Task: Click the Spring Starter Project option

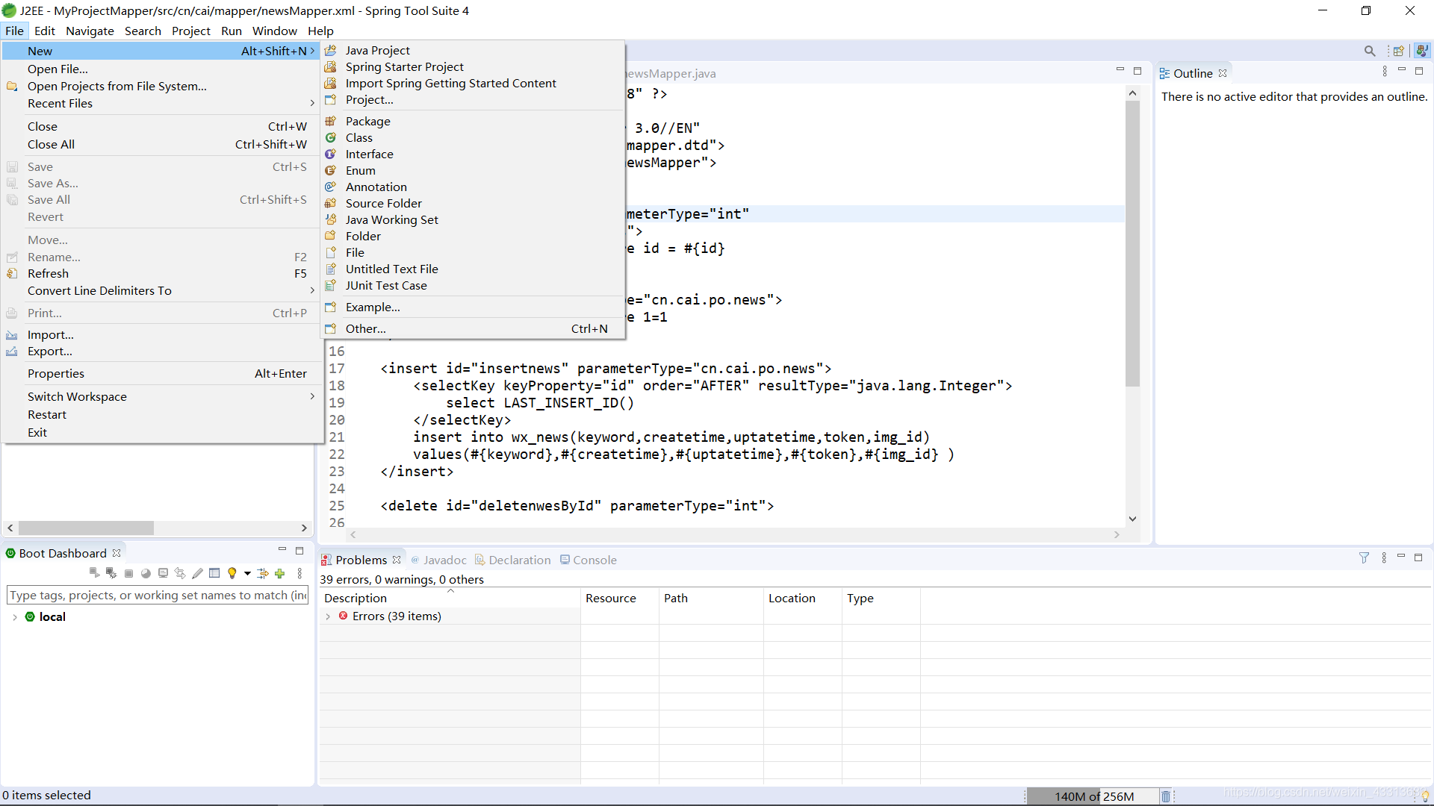Action: pyautogui.click(x=405, y=66)
